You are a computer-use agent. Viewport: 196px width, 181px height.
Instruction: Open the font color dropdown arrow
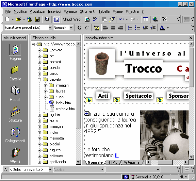click(x=168, y=28)
